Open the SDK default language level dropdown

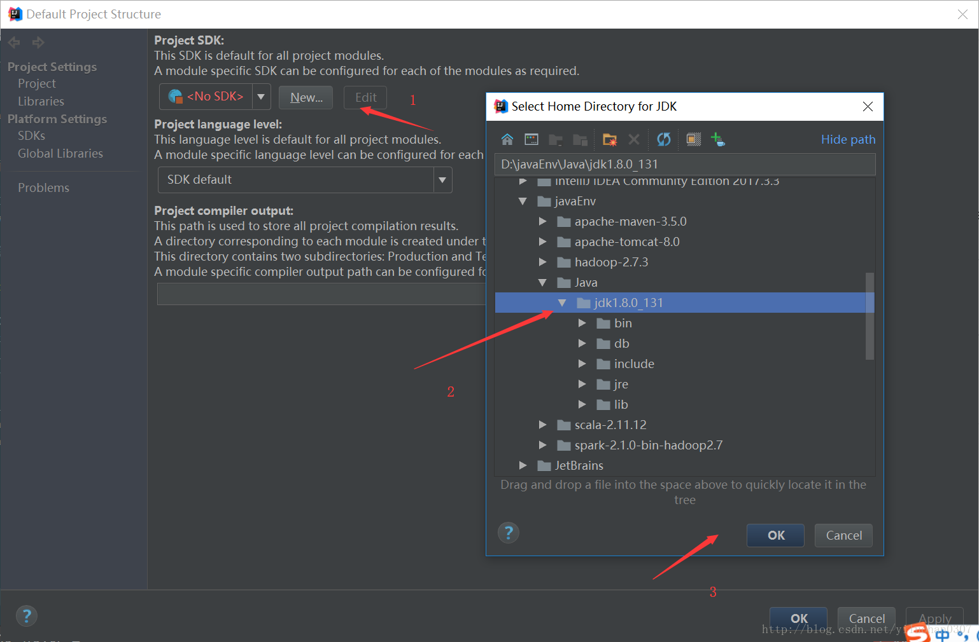[x=442, y=180]
